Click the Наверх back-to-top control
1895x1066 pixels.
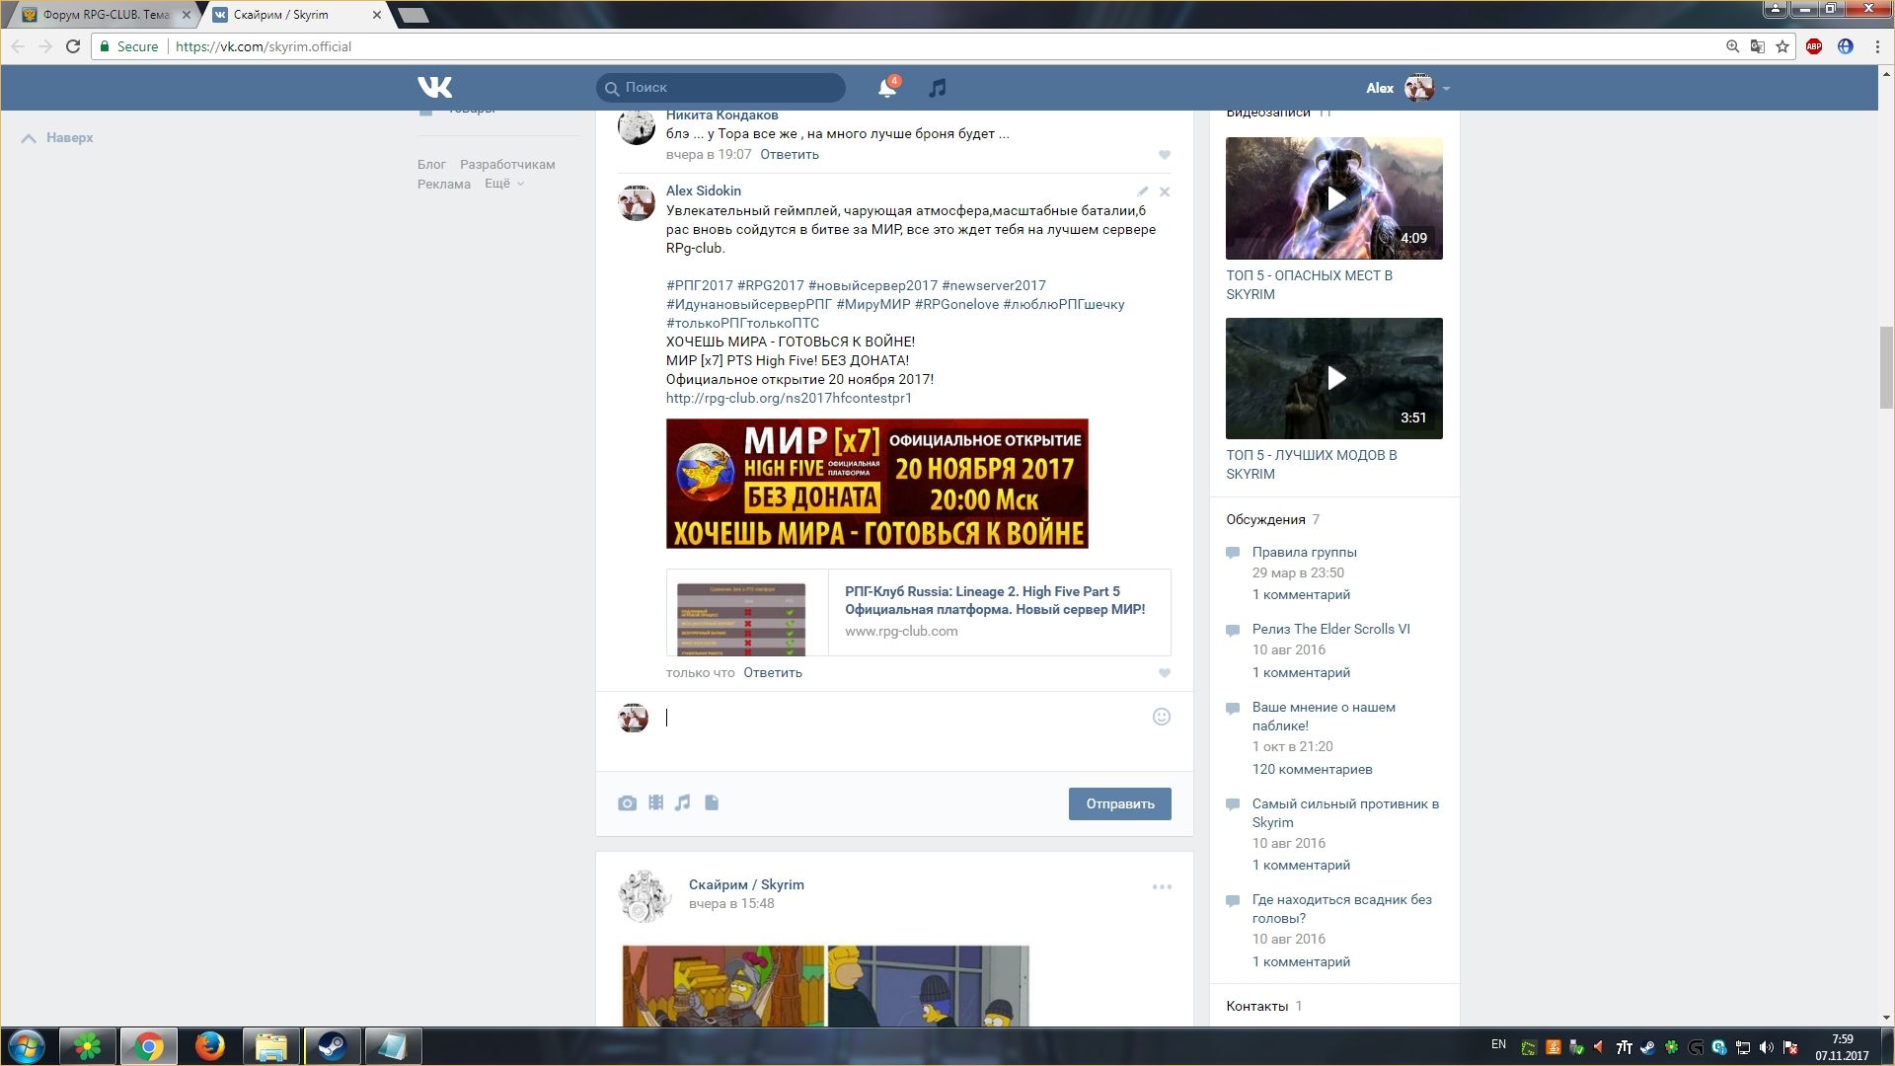[57, 138]
